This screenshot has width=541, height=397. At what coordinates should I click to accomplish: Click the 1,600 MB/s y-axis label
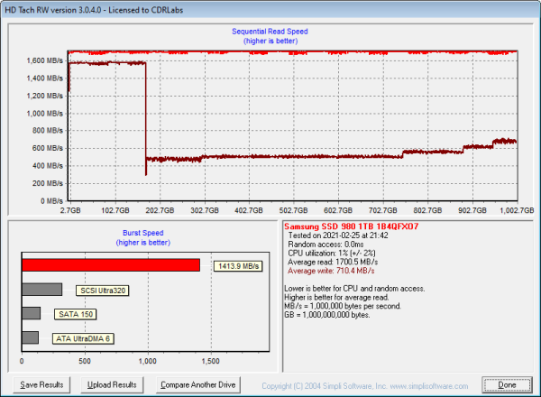pyautogui.click(x=42, y=61)
